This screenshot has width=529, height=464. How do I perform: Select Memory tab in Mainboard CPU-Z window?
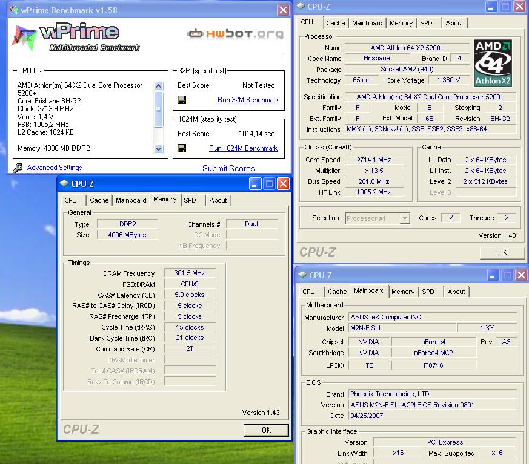tap(403, 292)
